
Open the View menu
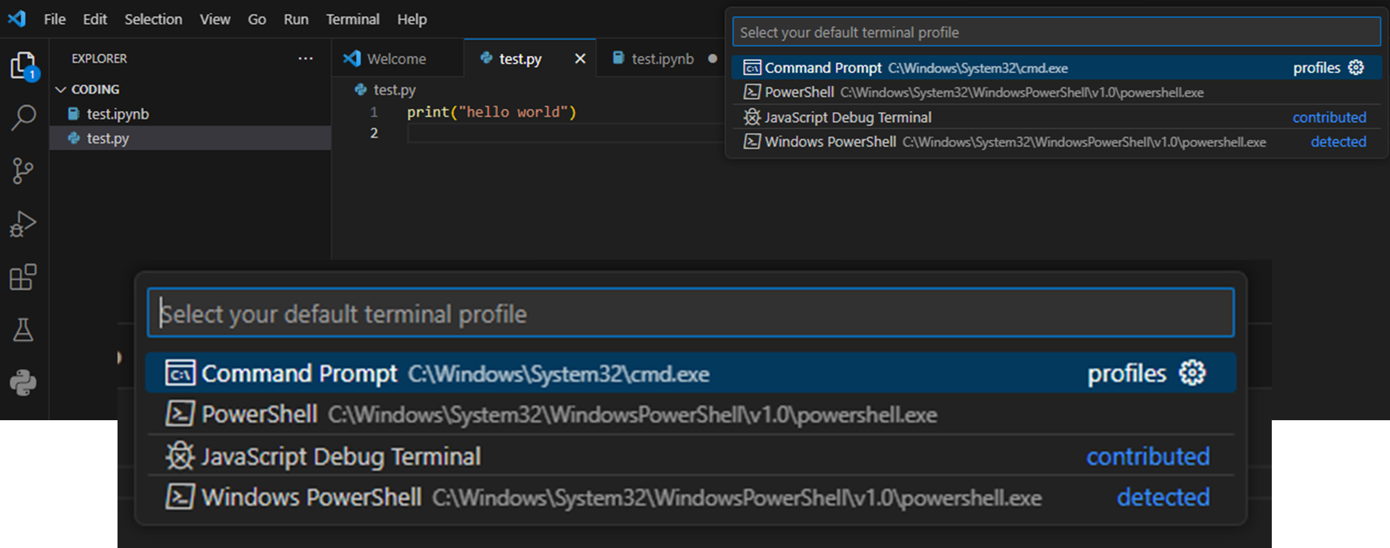215,19
